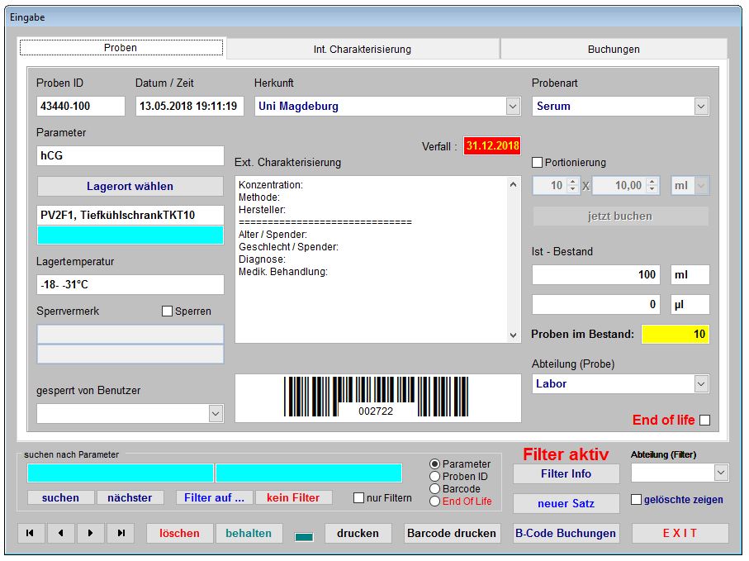Click the nächster button

pos(130,498)
